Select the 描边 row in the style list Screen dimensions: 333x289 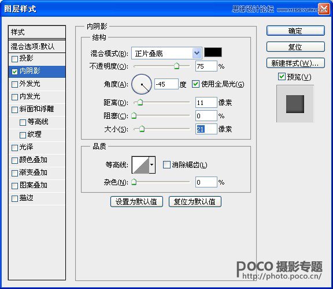pyautogui.click(x=37, y=199)
